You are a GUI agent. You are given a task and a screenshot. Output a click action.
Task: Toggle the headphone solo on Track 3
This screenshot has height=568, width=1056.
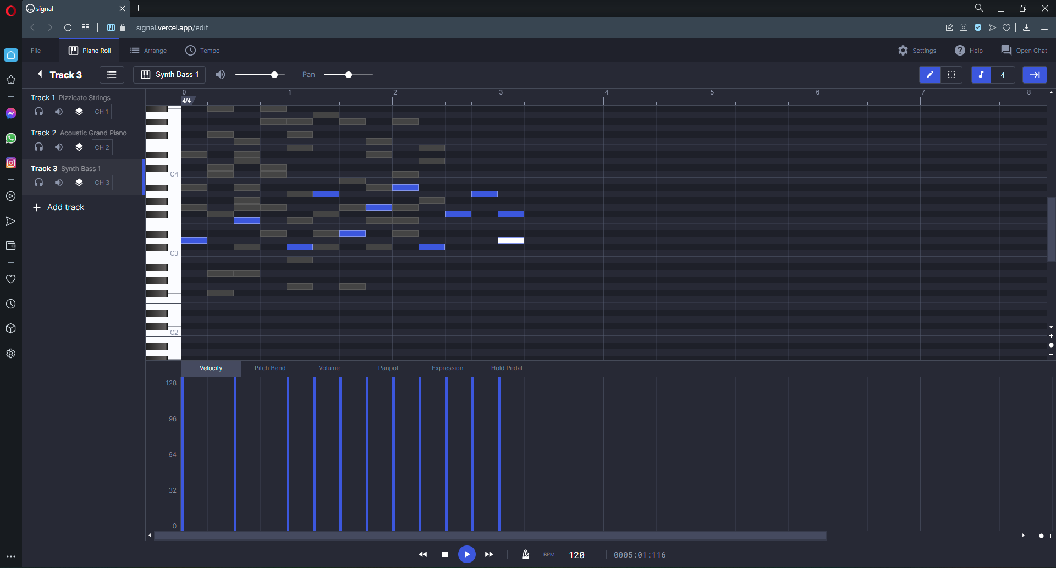point(38,182)
